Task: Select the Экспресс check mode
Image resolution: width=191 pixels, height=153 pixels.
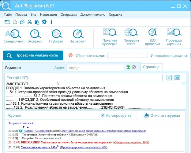Action: [35, 36]
